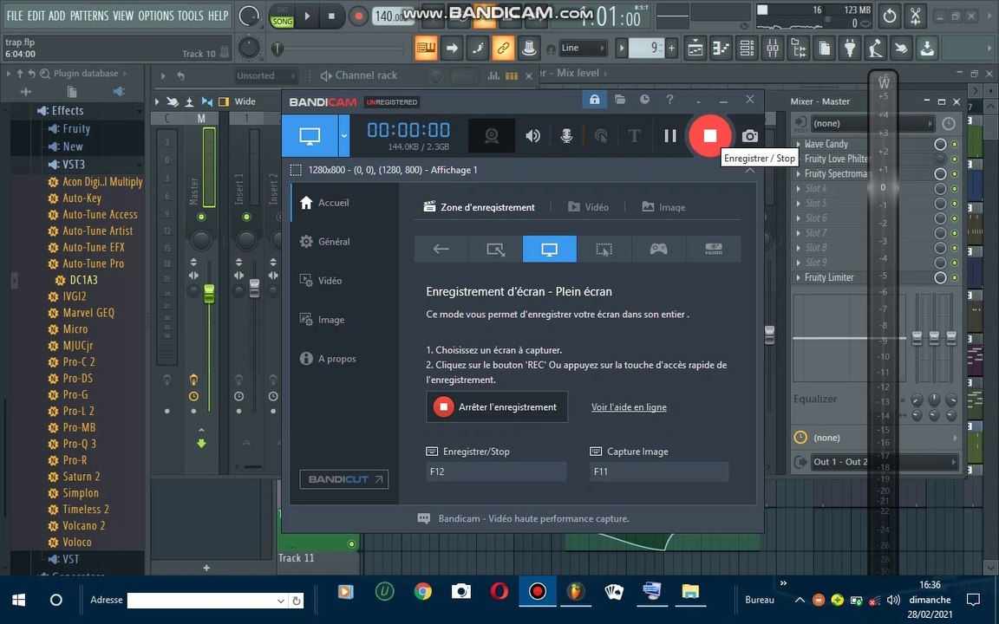This screenshot has height=624, width=999.
Task: Open the Voir l'aide en ligne link
Action: [629, 406]
